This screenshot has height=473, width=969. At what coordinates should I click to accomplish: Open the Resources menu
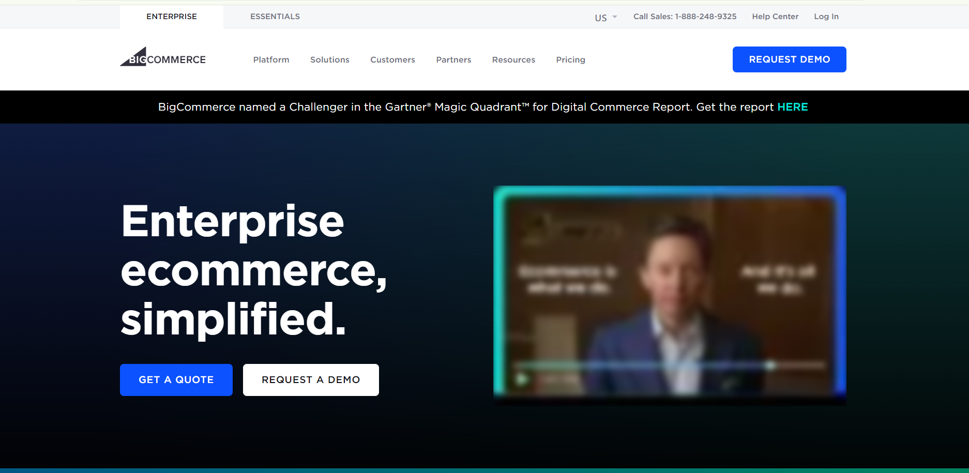coord(513,59)
